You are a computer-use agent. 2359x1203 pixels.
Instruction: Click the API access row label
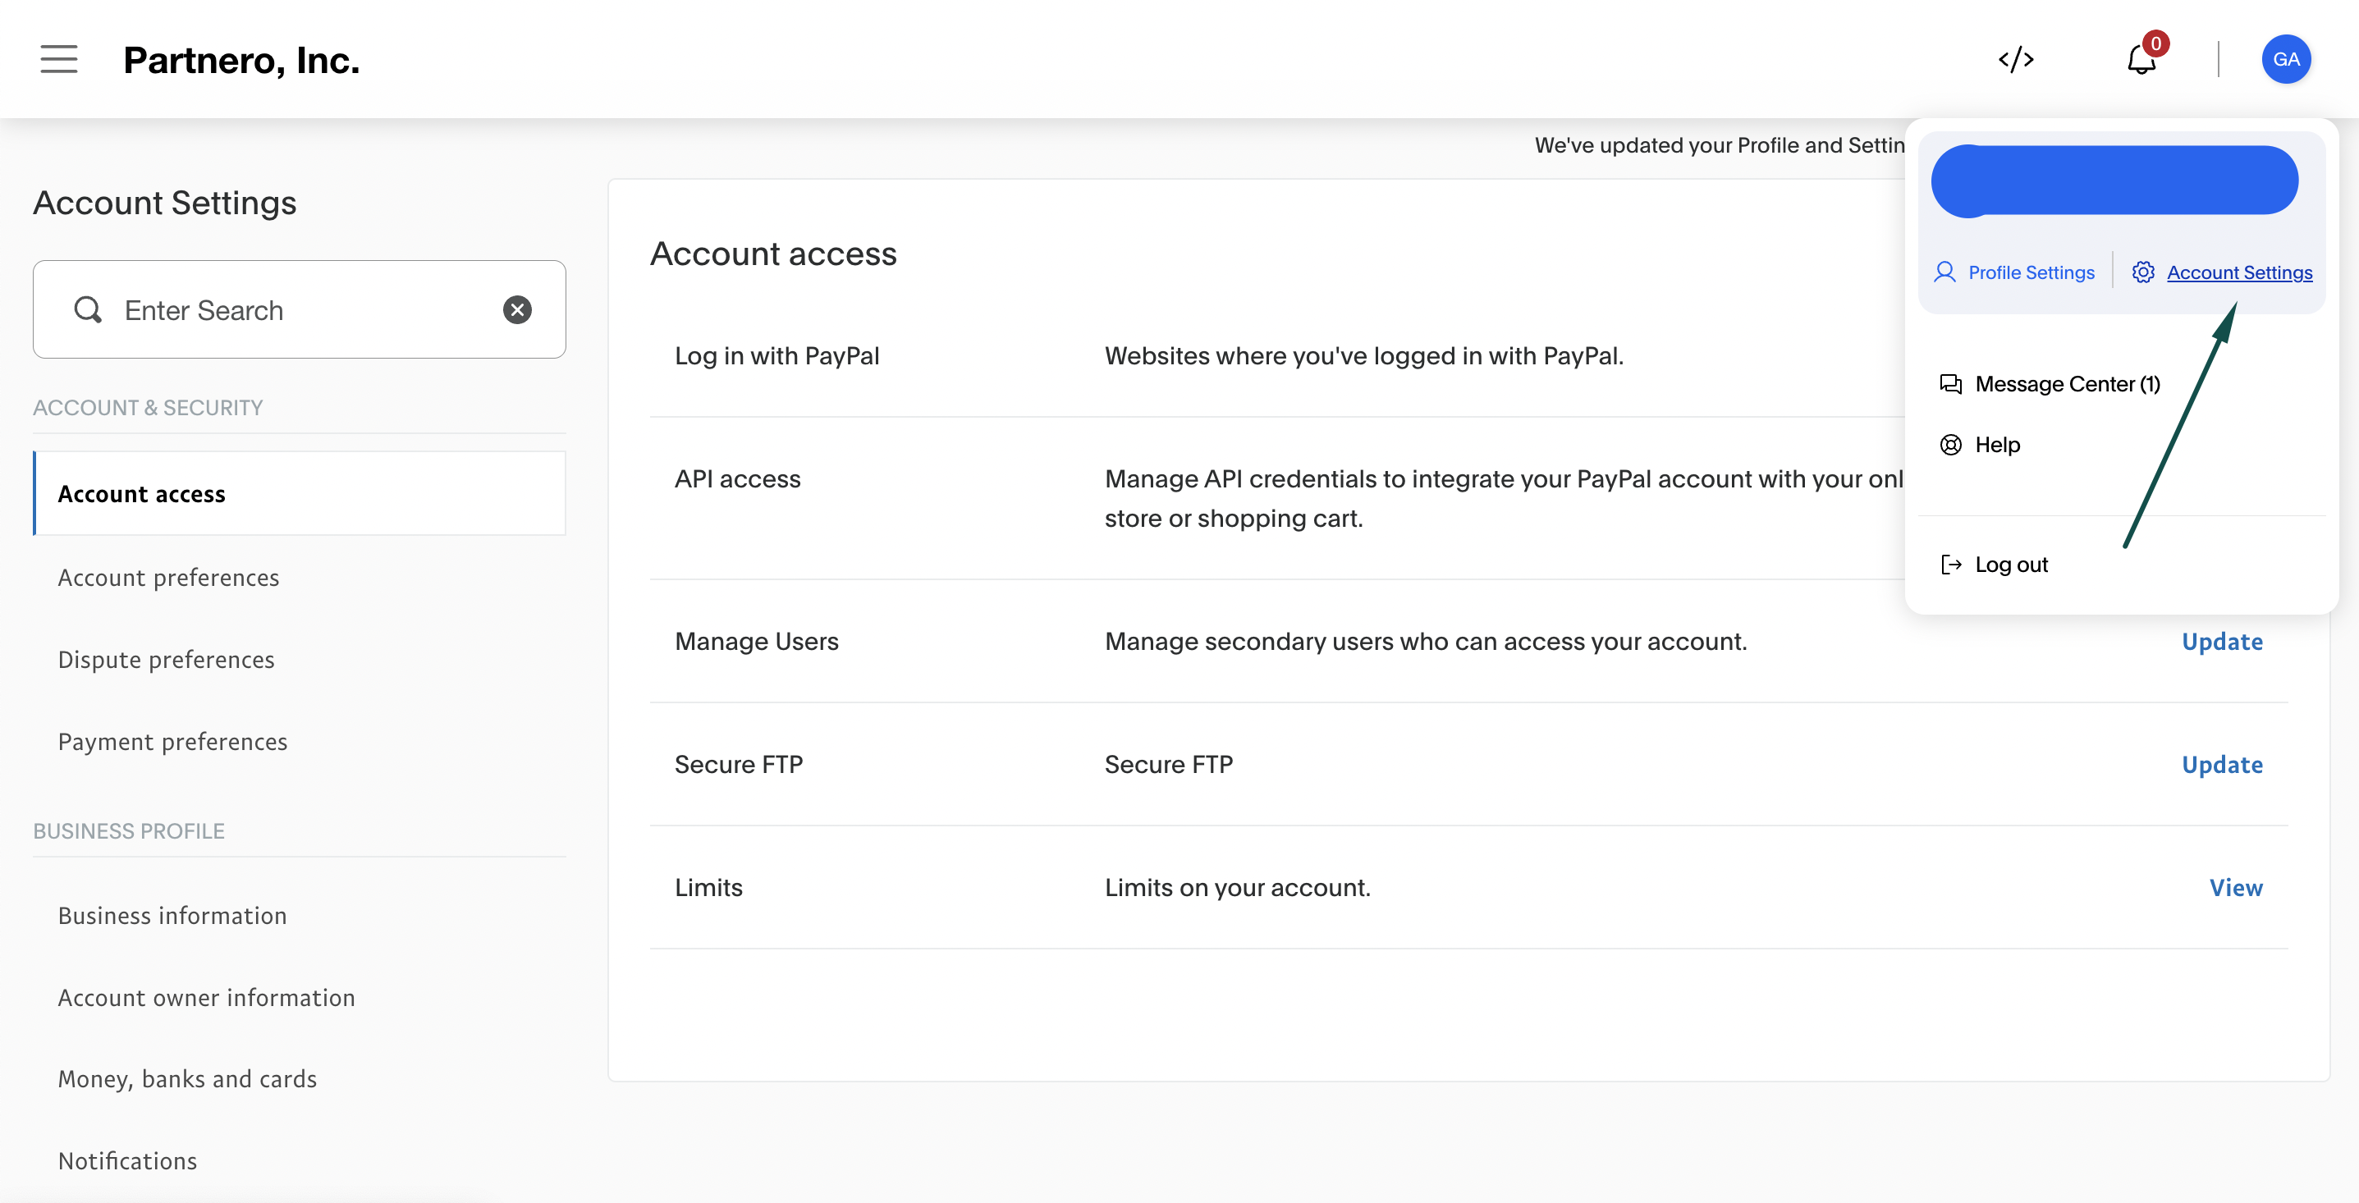(737, 478)
